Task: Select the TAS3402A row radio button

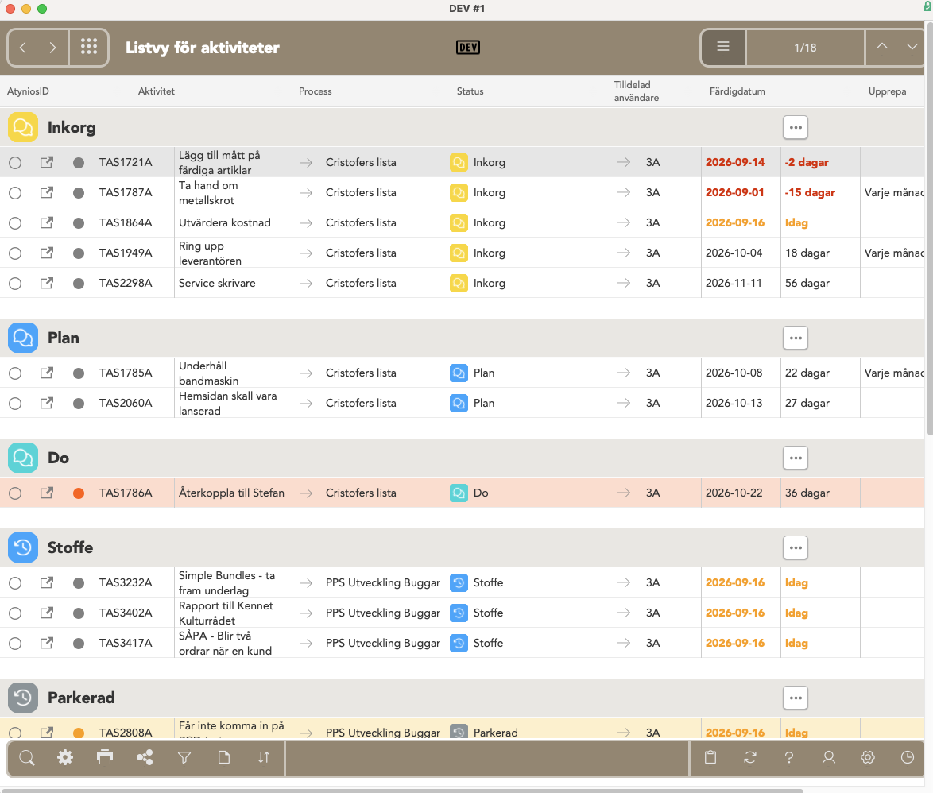Action: (x=15, y=613)
